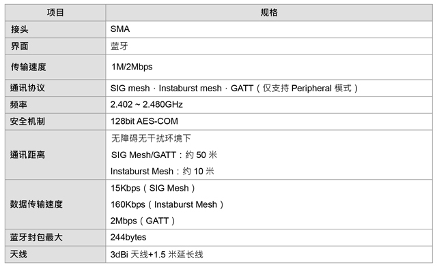Select the 通讯协议 row label
This screenshot has height=269, width=437.
pyautogui.click(x=27, y=88)
